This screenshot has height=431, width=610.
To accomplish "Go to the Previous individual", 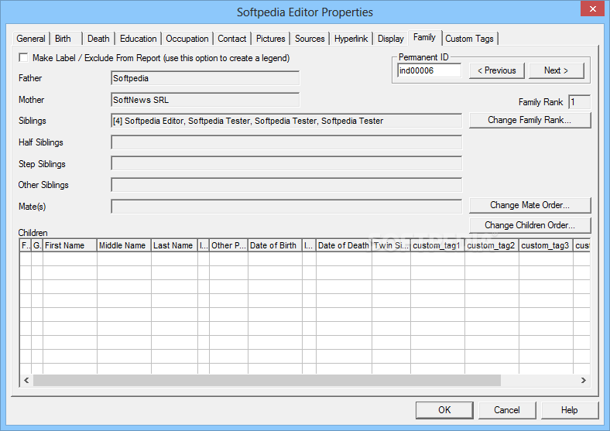I will (497, 70).
